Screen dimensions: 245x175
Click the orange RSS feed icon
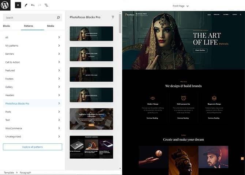[242, 159]
